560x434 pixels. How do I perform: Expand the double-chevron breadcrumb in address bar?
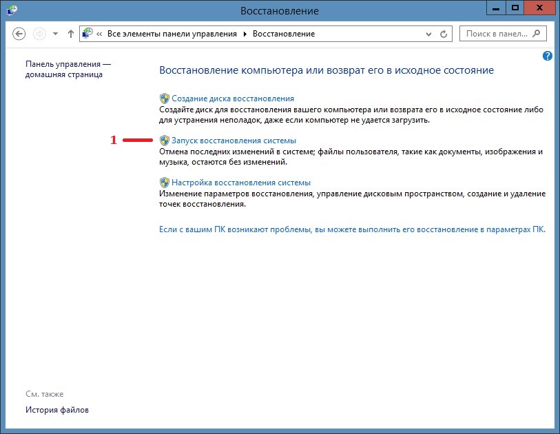101,34
